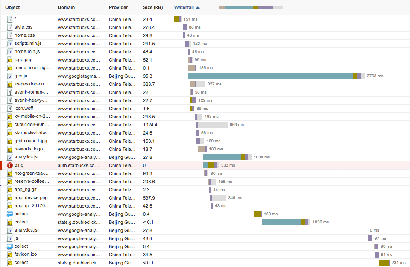Click the JavaScript file icon beside gtm.js
410x267 pixels.
(10, 76)
